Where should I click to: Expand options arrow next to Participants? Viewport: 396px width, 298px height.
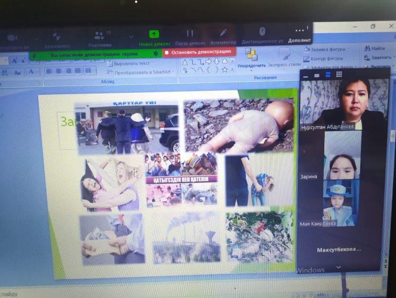tap(130, 37)
